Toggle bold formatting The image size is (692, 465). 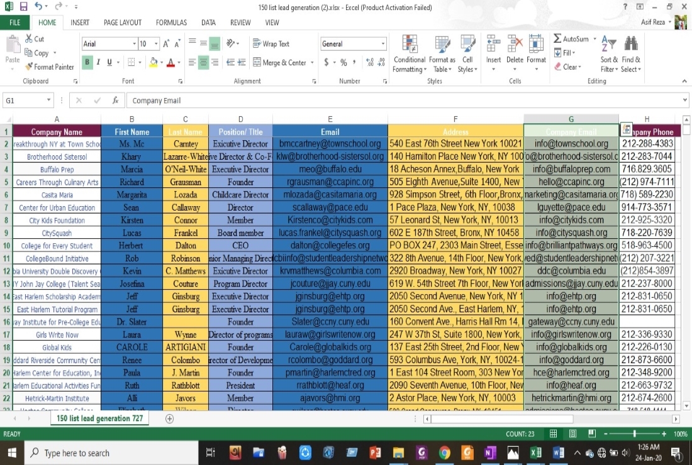coord(87,63)
